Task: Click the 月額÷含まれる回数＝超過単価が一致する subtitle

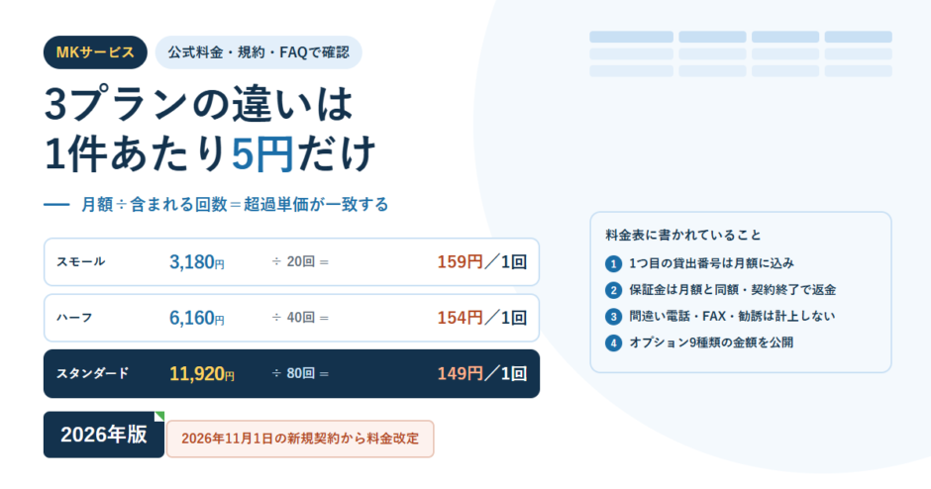Action: [x=235, y=205]
